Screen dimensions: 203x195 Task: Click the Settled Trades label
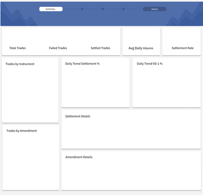point(100,48)
